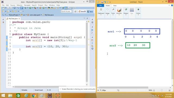The width and height of the screenshot is (174, 98).
Task: Open the File menu in Eclipse
Action: tap(3, 5)
